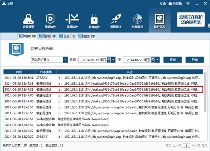The width and height of the screenshot is (210, 151).
Task: Click the collapse arrow beside server status button
Action: click(209, 26)
